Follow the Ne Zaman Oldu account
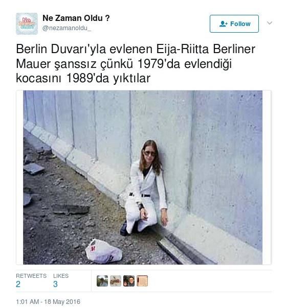The width and height of the screenshot is (287, 308). (x=234, y=24)
